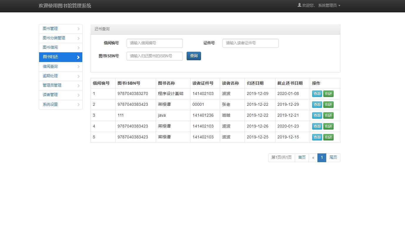Click chevron arrow next to 图书管理
Screen dimensions: 405x248
(78, 29)
